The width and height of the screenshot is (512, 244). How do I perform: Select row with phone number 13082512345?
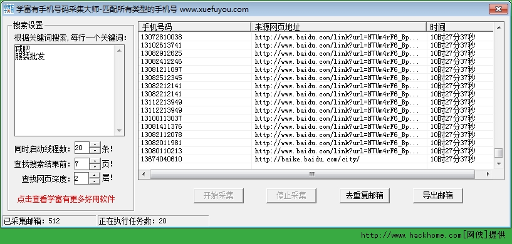pyautogui.click(x=316, y=78)
